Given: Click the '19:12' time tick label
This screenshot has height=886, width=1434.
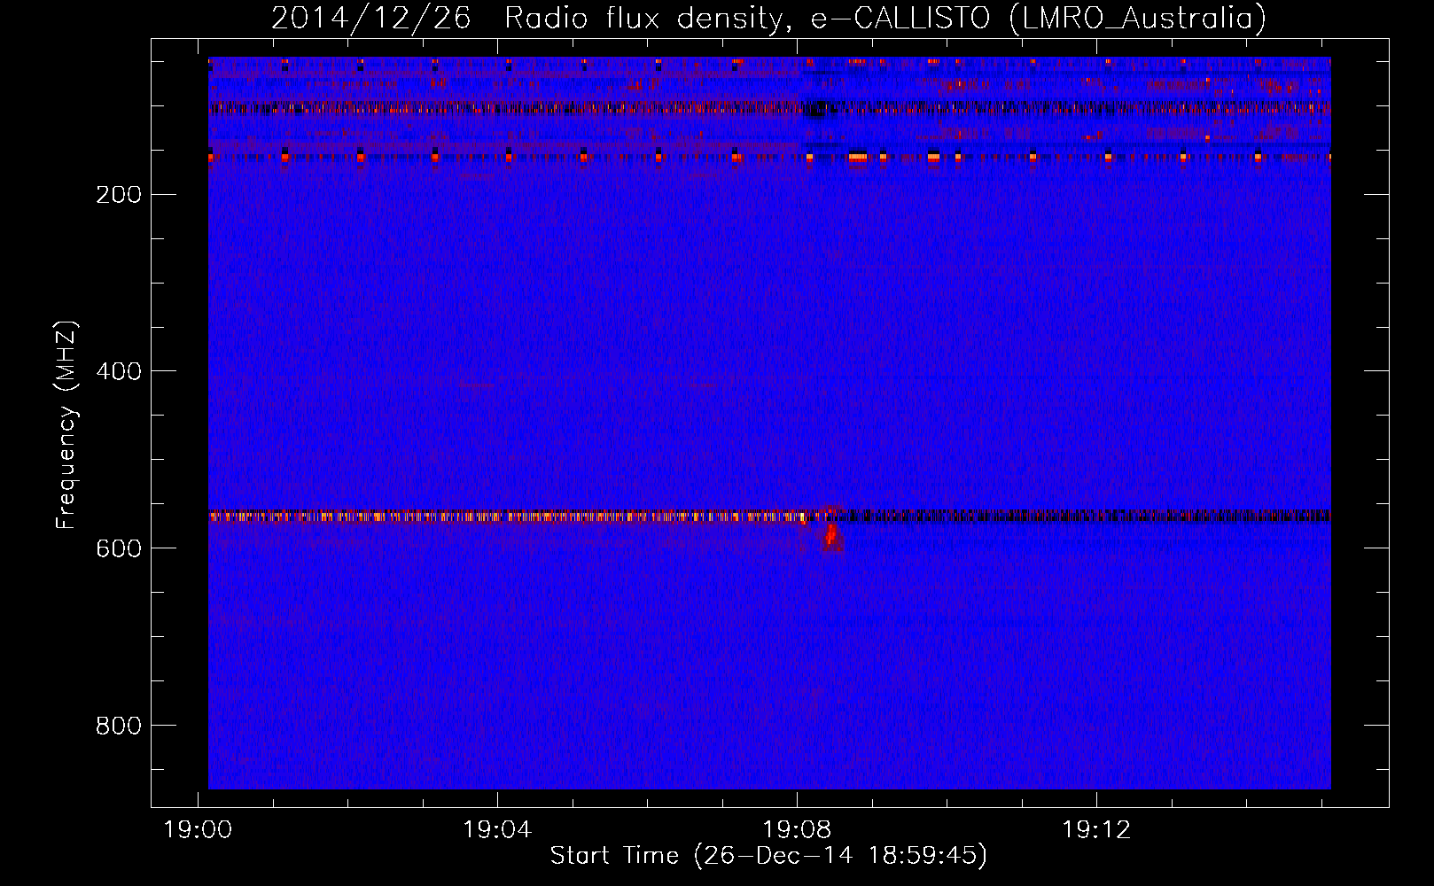Looking at the screenshot, I should coord(1096,830).
